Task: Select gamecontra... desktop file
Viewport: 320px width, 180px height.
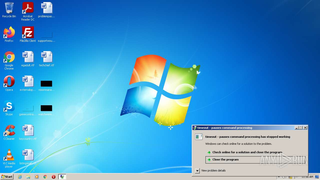Action: tap(28, 110)
